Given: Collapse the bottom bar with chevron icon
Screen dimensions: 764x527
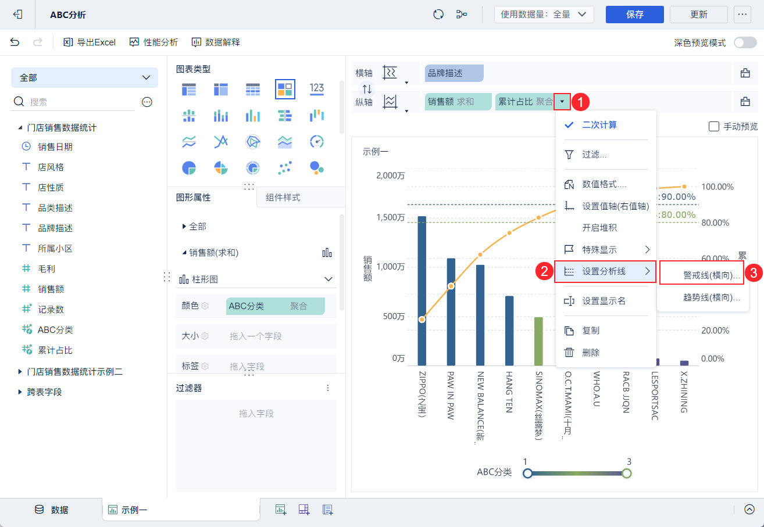Looking at the screenshot, I should [749, 509].
